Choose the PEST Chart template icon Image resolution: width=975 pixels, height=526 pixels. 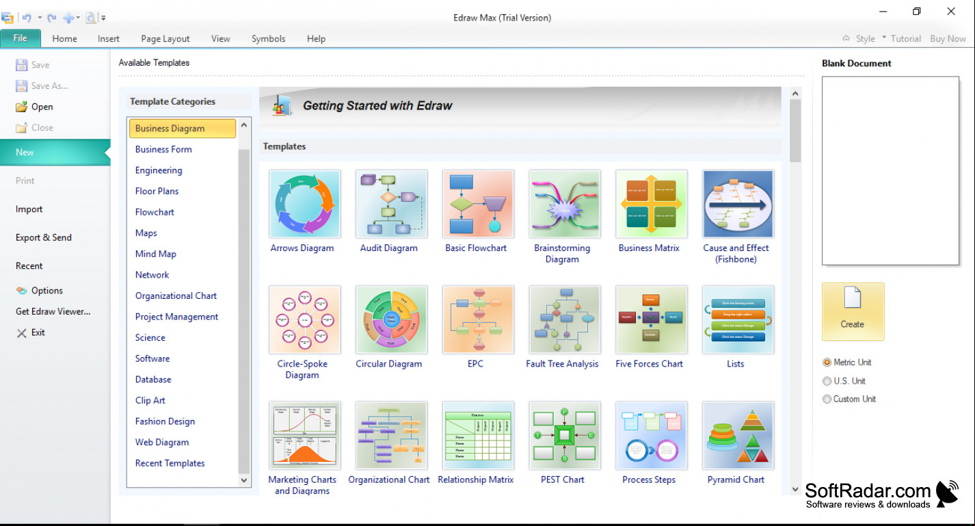click(565, 435)
